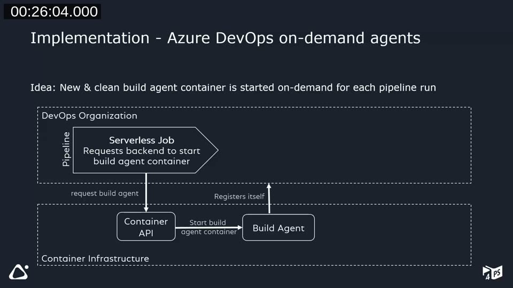
Task: Click the 'Start build agent container' label
Action: (x=208, y=227)
